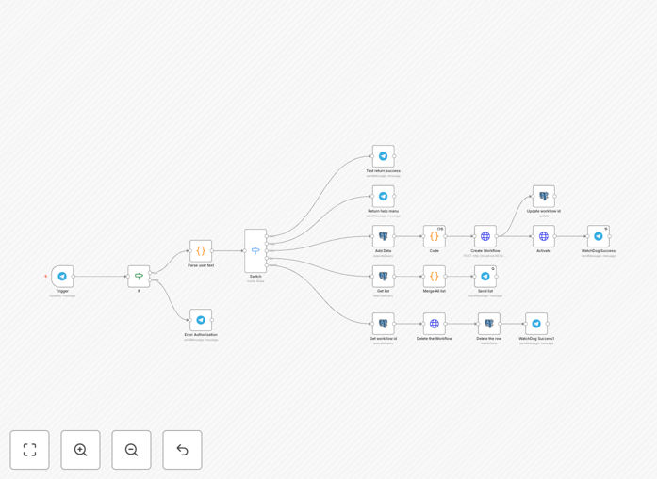Select the Return help menu Telegram node
The height and width of the screenshot is (479, 657).
tap(383, 196)
